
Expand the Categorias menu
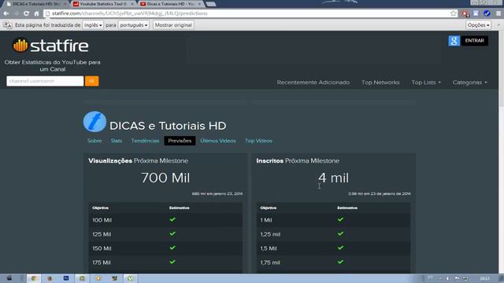(469, 83)
